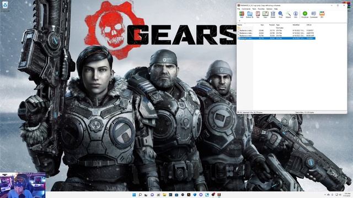Open Task View on the taskbar
The height and width of the screenshot is (198, 353).
click(146, 195)
